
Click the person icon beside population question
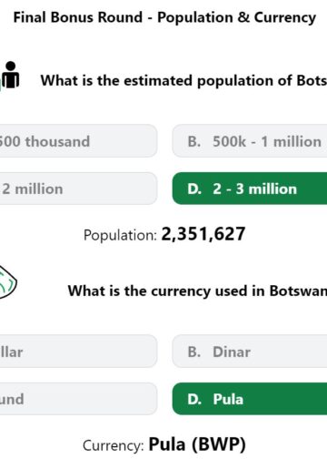point(10,75)
